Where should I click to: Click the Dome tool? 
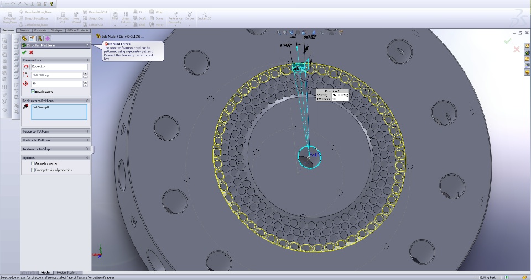(x=157, y=18)
